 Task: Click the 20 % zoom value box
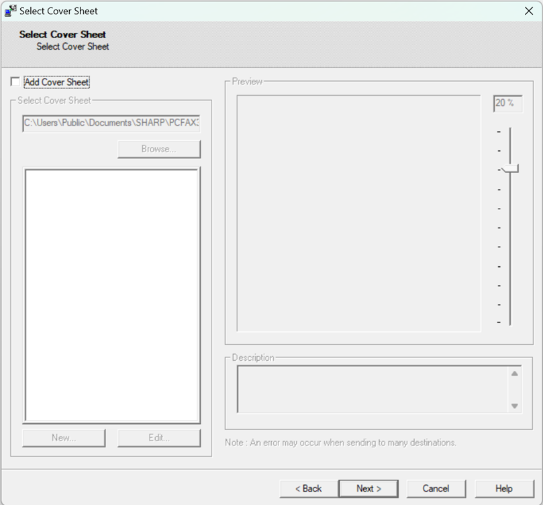pyautogui.click(x=507, y=103)
